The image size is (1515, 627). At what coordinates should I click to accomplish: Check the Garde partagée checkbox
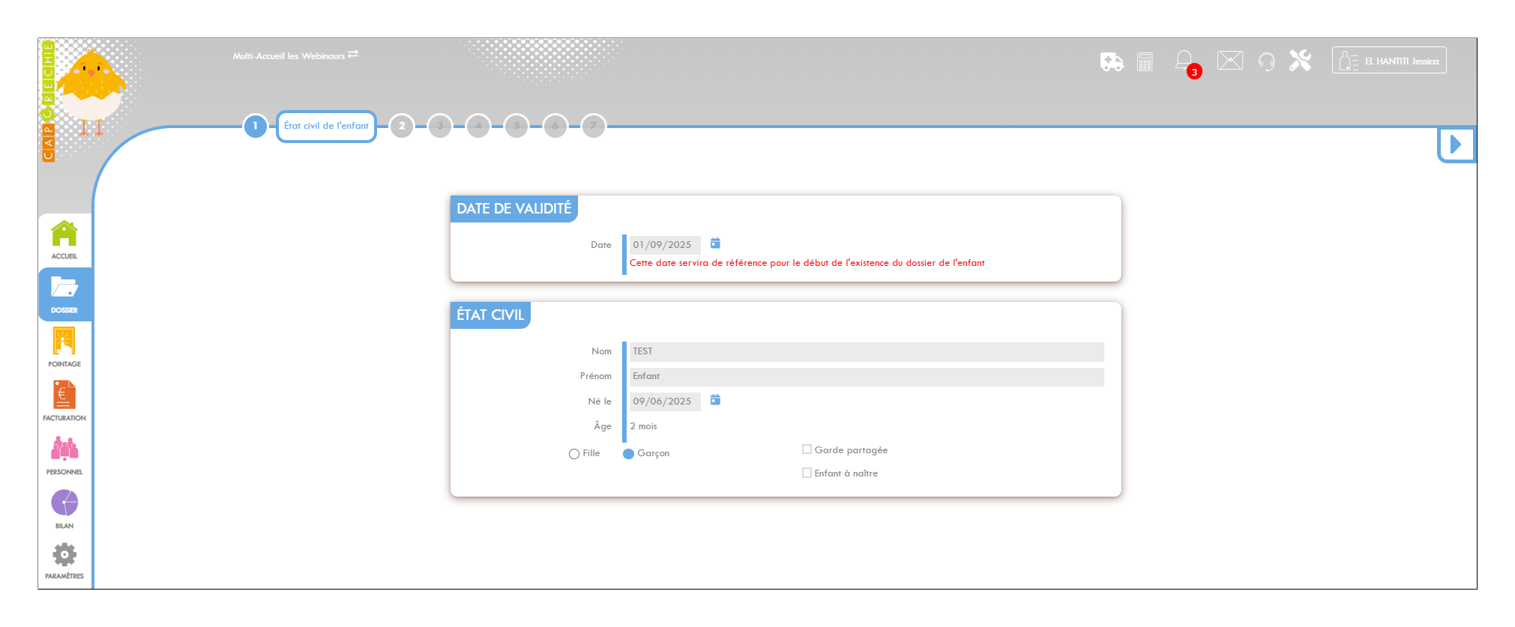click(807, 449)
